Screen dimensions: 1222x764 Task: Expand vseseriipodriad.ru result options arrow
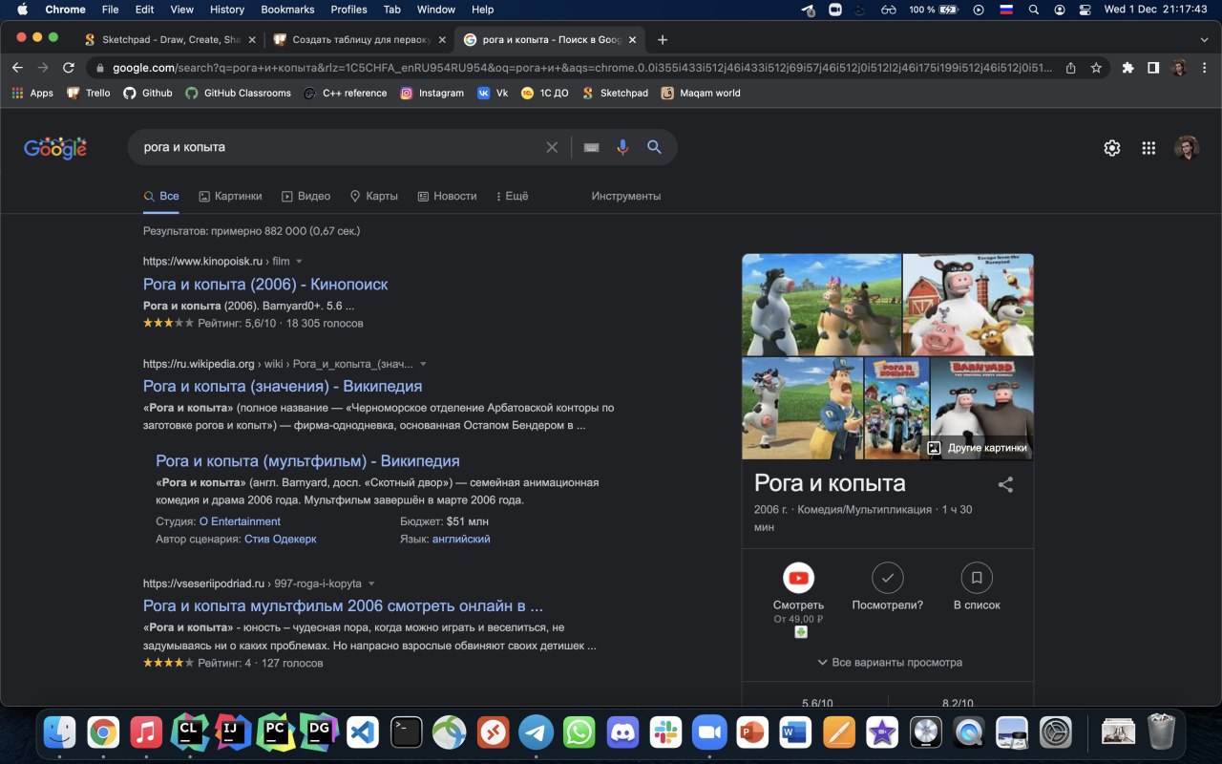371,584
